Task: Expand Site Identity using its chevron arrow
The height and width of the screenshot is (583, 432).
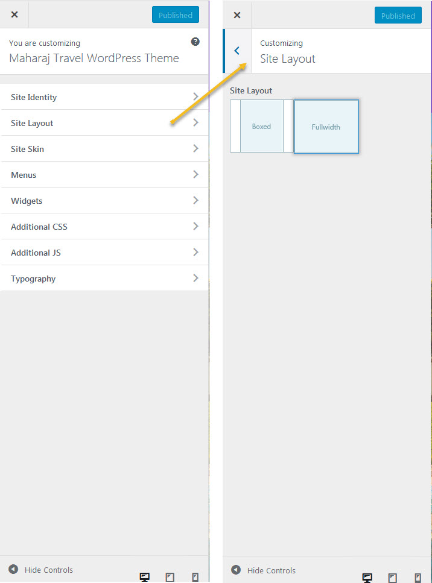Action: click(x=195, y=96)
